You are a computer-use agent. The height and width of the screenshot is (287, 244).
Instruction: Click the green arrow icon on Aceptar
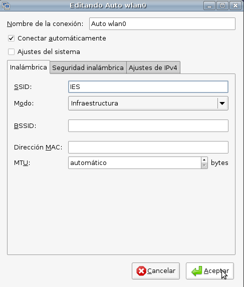(x=197, y=271)
